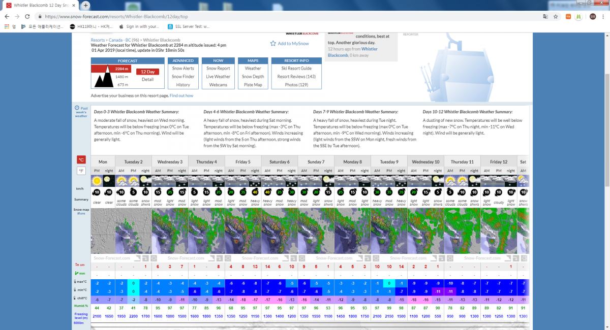The height and width of the screenshot is (330, 610).
Task: Bookmark this page with the star icon
Action: coord(556,16)
